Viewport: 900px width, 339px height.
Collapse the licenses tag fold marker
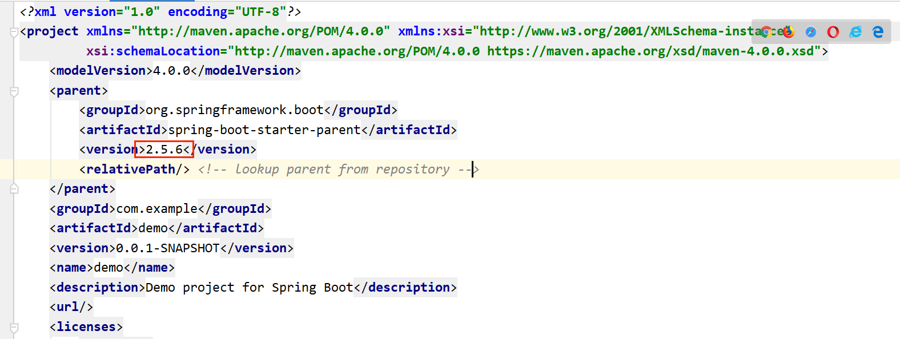(x=14, y=328)
